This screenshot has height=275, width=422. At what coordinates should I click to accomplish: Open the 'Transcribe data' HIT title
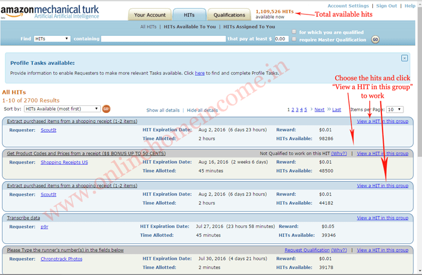(x=23, y=218)
